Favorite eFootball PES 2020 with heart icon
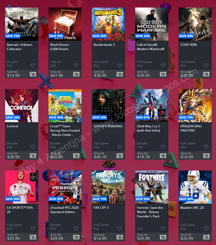 [x=76, y=228]
